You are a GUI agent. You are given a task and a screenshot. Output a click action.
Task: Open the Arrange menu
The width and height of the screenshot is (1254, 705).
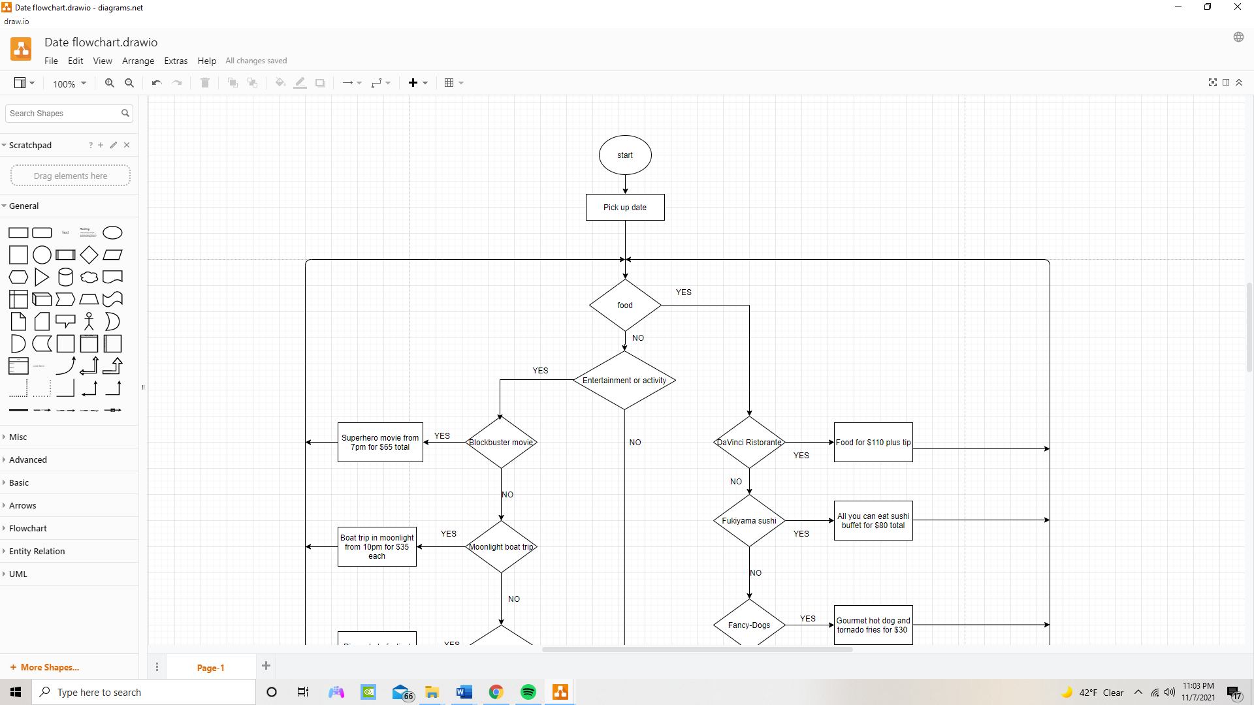138,61
